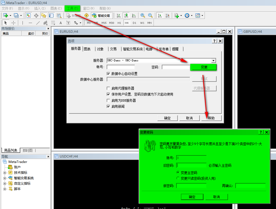Viewport: 276px width, 209px height.
Task: Click the 帮助 button in the options dialog
Action: click(211, 118)
